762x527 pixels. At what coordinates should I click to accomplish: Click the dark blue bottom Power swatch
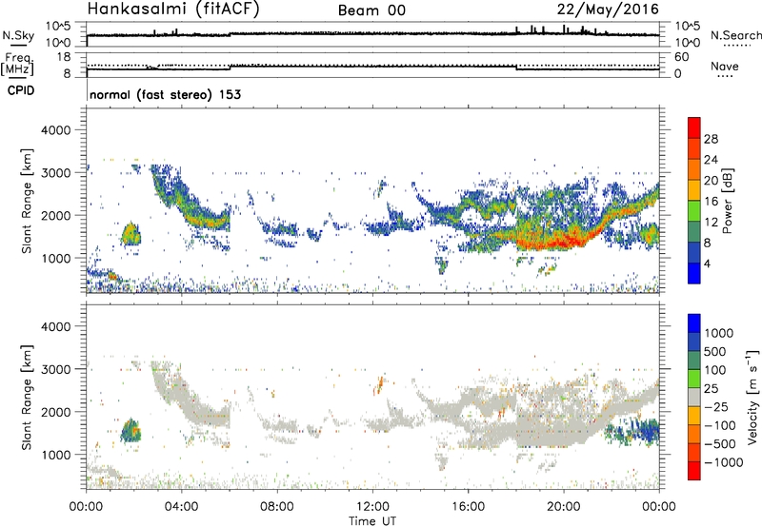click(x=694, y=273)
